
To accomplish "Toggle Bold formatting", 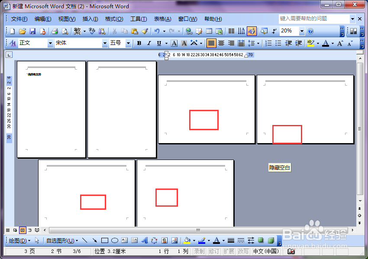I will [139, 43].
